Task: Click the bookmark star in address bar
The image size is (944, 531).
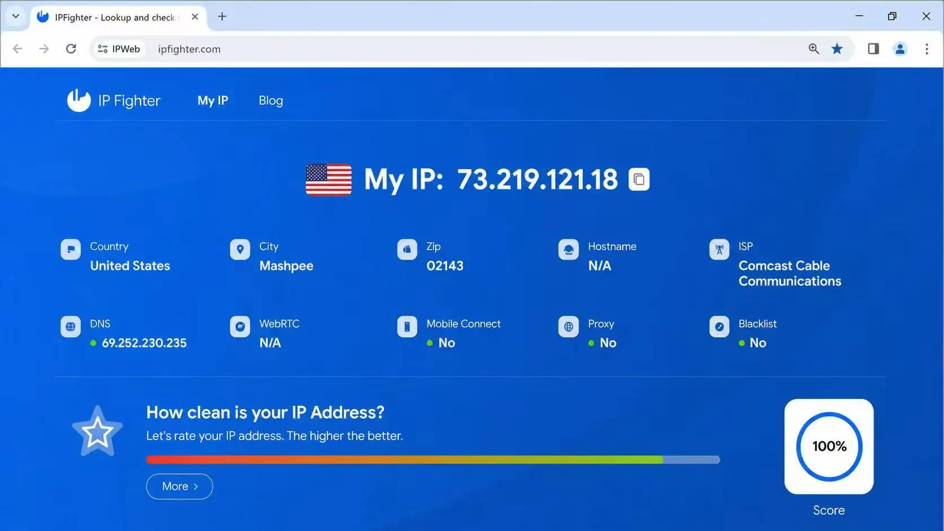Action: [x=837, y=49]
